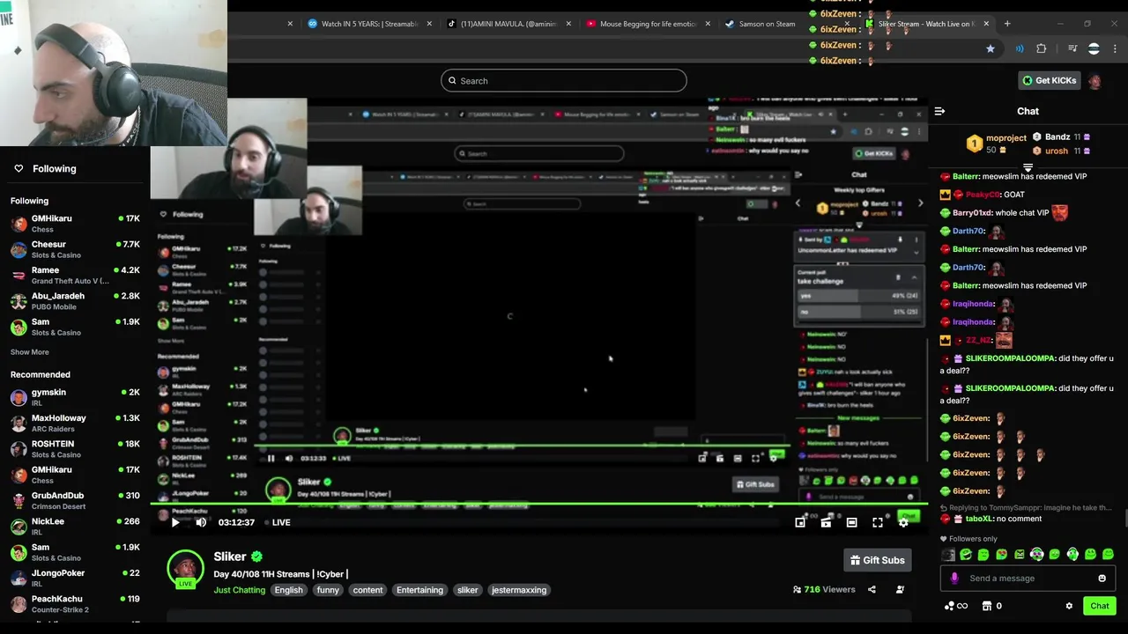Viewport: 1128px width, 634px height.
Task: Pick the headphones emote in quick emotes
Action: tap(1037, 555)
